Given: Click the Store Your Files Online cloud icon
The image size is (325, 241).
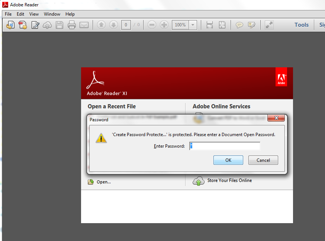Looking at the screenshot, I should coord(198,181).
